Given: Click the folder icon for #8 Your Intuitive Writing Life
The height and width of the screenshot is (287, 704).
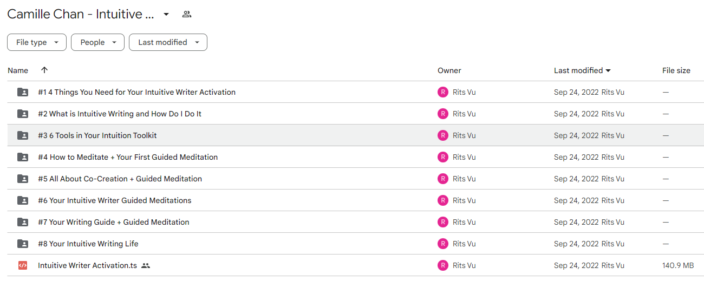Looking at the screenshot, I should (x=23, y=244).
